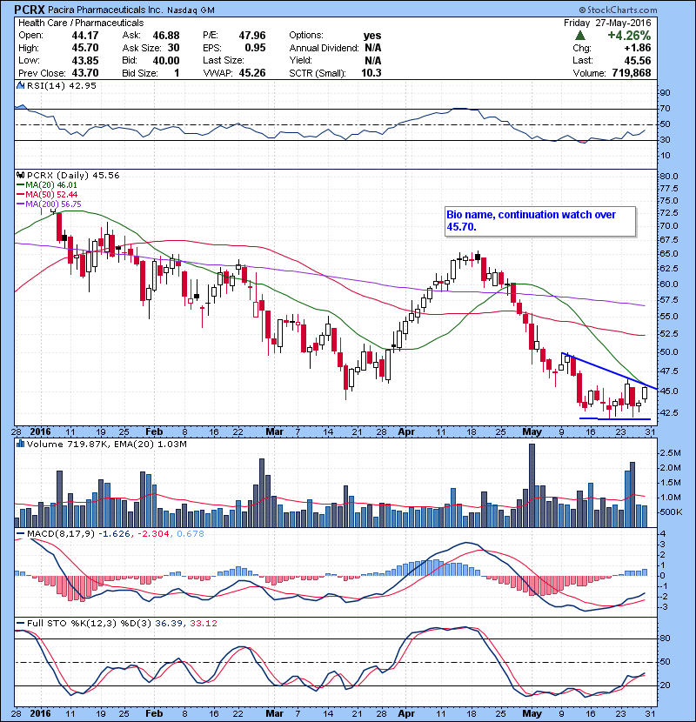Click the PCRX candlestick legend icon
This screenshot has height=722, width=696.
20,176
